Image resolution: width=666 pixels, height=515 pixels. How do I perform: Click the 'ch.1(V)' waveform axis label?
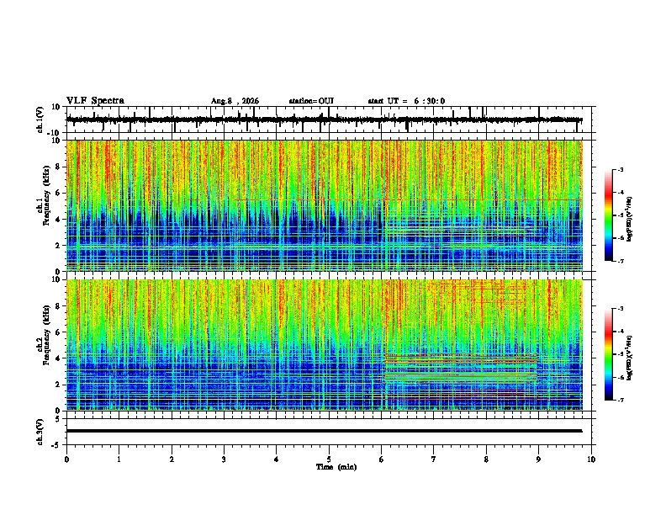40,119
